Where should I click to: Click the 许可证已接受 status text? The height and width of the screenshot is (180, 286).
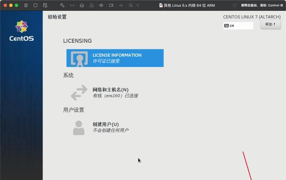pos(106,61)
